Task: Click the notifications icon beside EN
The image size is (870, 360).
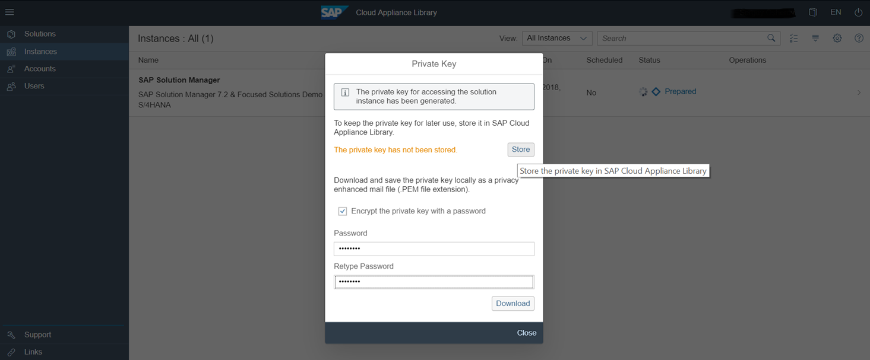Action: [x=813, y=12]
